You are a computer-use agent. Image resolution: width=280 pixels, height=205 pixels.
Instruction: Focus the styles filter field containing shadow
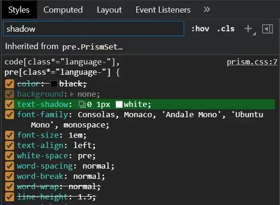coord(93,28)
